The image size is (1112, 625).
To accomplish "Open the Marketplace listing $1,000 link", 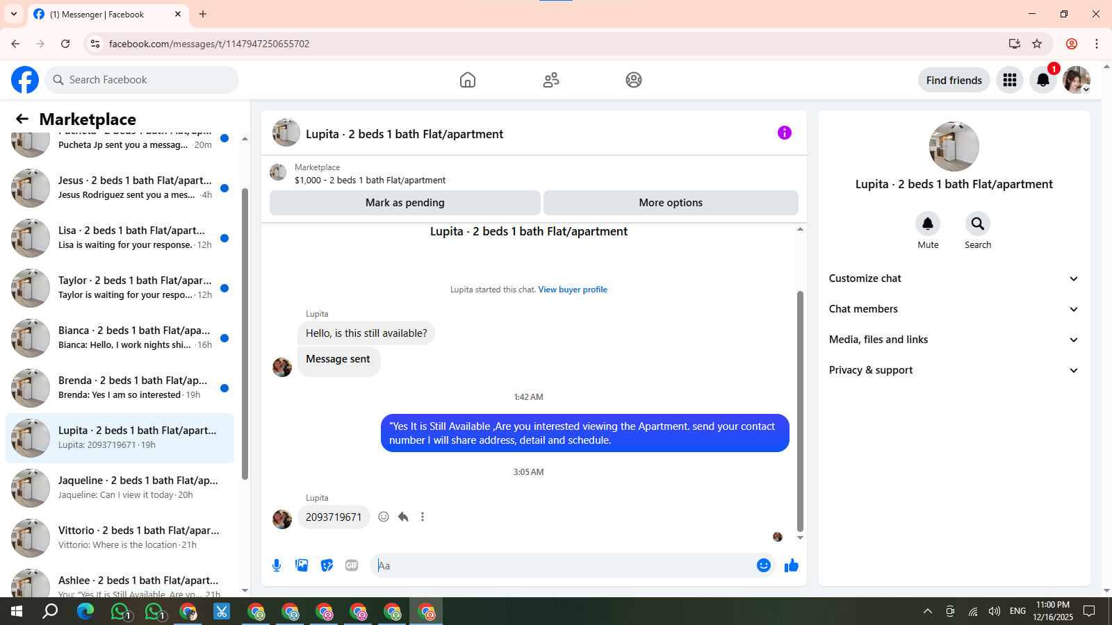I will coord(370,180).
